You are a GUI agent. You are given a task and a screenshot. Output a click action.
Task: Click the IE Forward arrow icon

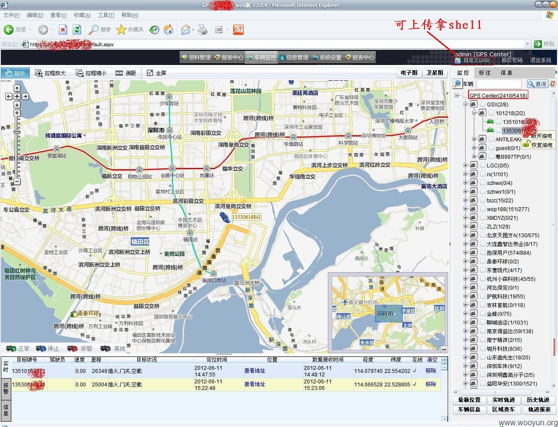(x=43, y=30)
